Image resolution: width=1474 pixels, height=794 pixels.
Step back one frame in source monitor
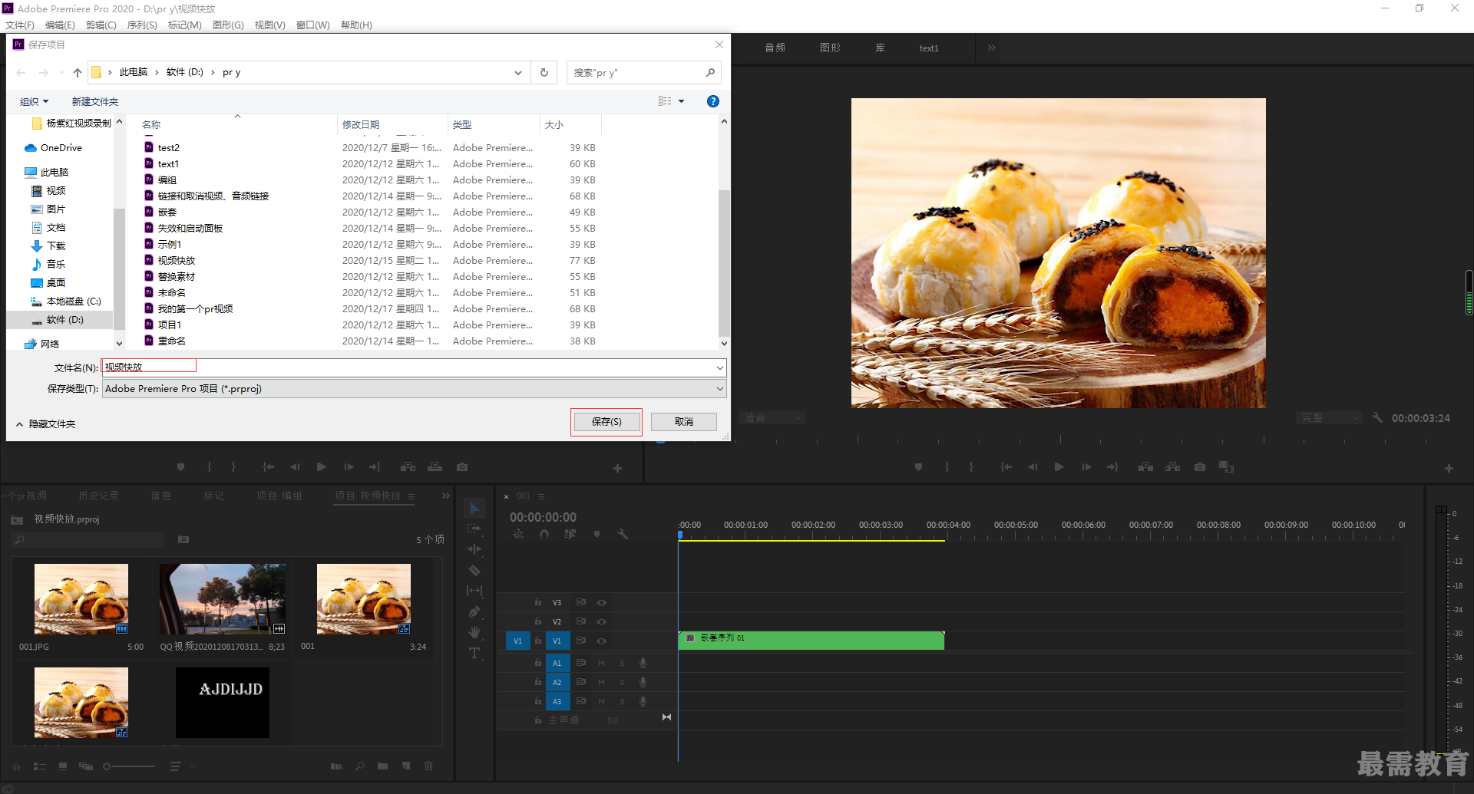pos(295,467)
